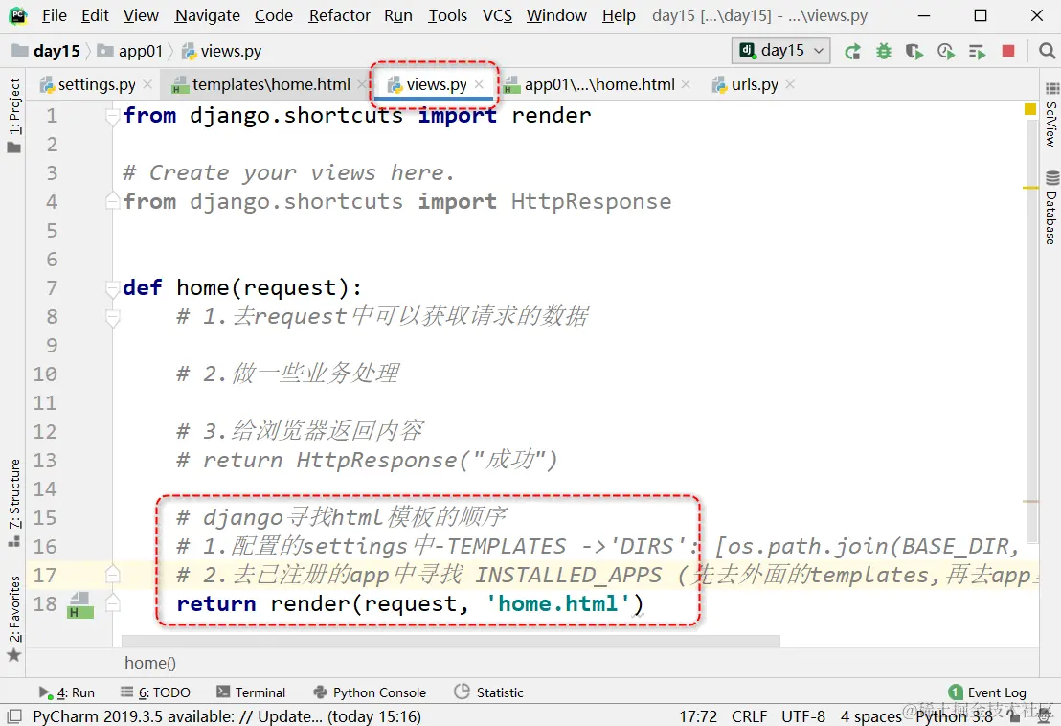Open the day15 run configuration dropdown
This screenshot has height=726, width=1061.
pyautogui.click(x=780, y=50)
